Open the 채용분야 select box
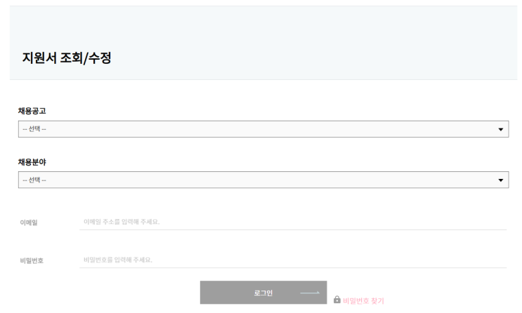Image resolution: width=522 pixels, height=313 pixels. pyautogui.click(x=263, y=180)
